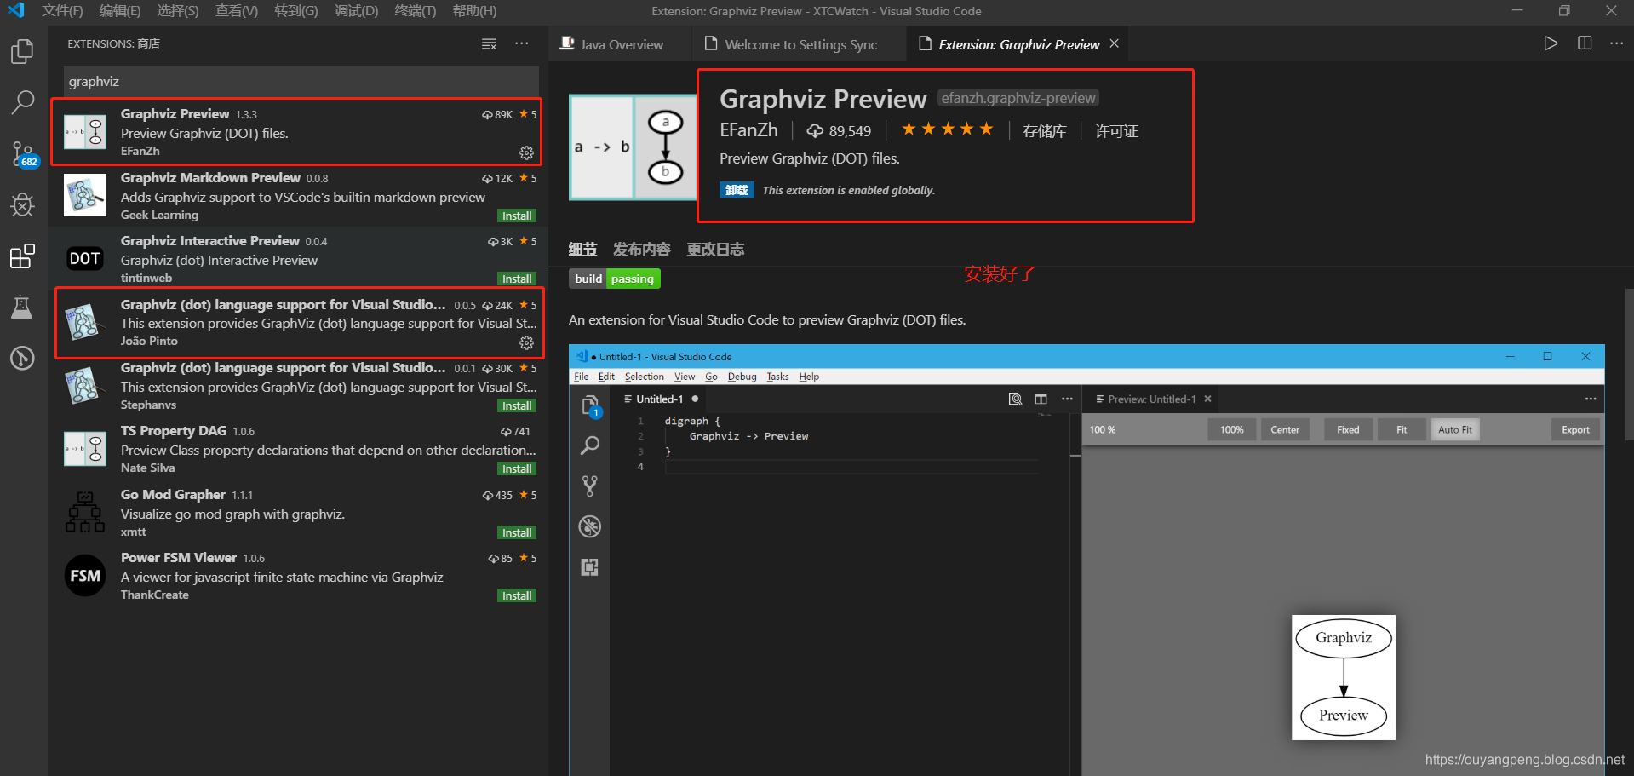Select the 细节 details tab
Image resolution: width=1634 pixels, height=776 pixels.
point(582,250)
